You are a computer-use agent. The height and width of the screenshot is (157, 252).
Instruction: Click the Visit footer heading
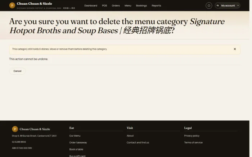click(x=130, y=128)
